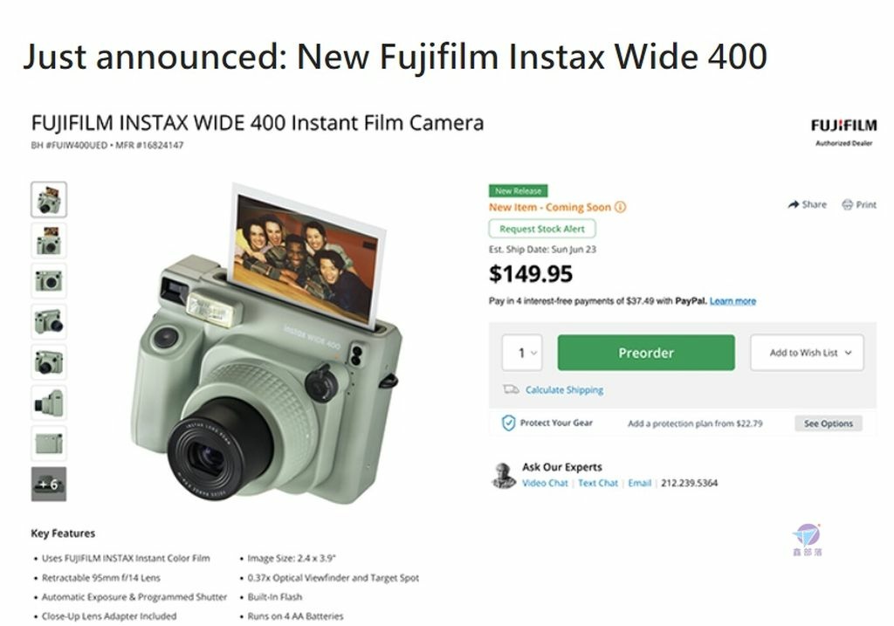Open the quantity dropdown showing 1
The image size is (894, 626).
pos(522,353)
